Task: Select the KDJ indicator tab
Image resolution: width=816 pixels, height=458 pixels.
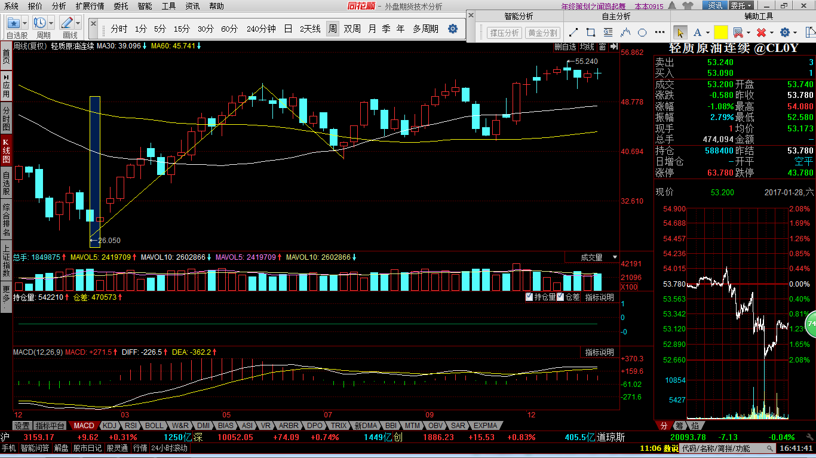Action: coord(109,426)
